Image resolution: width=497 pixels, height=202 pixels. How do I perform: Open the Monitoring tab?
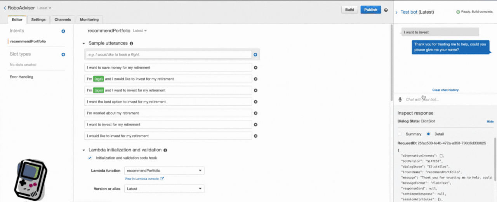tap(89, 19)
